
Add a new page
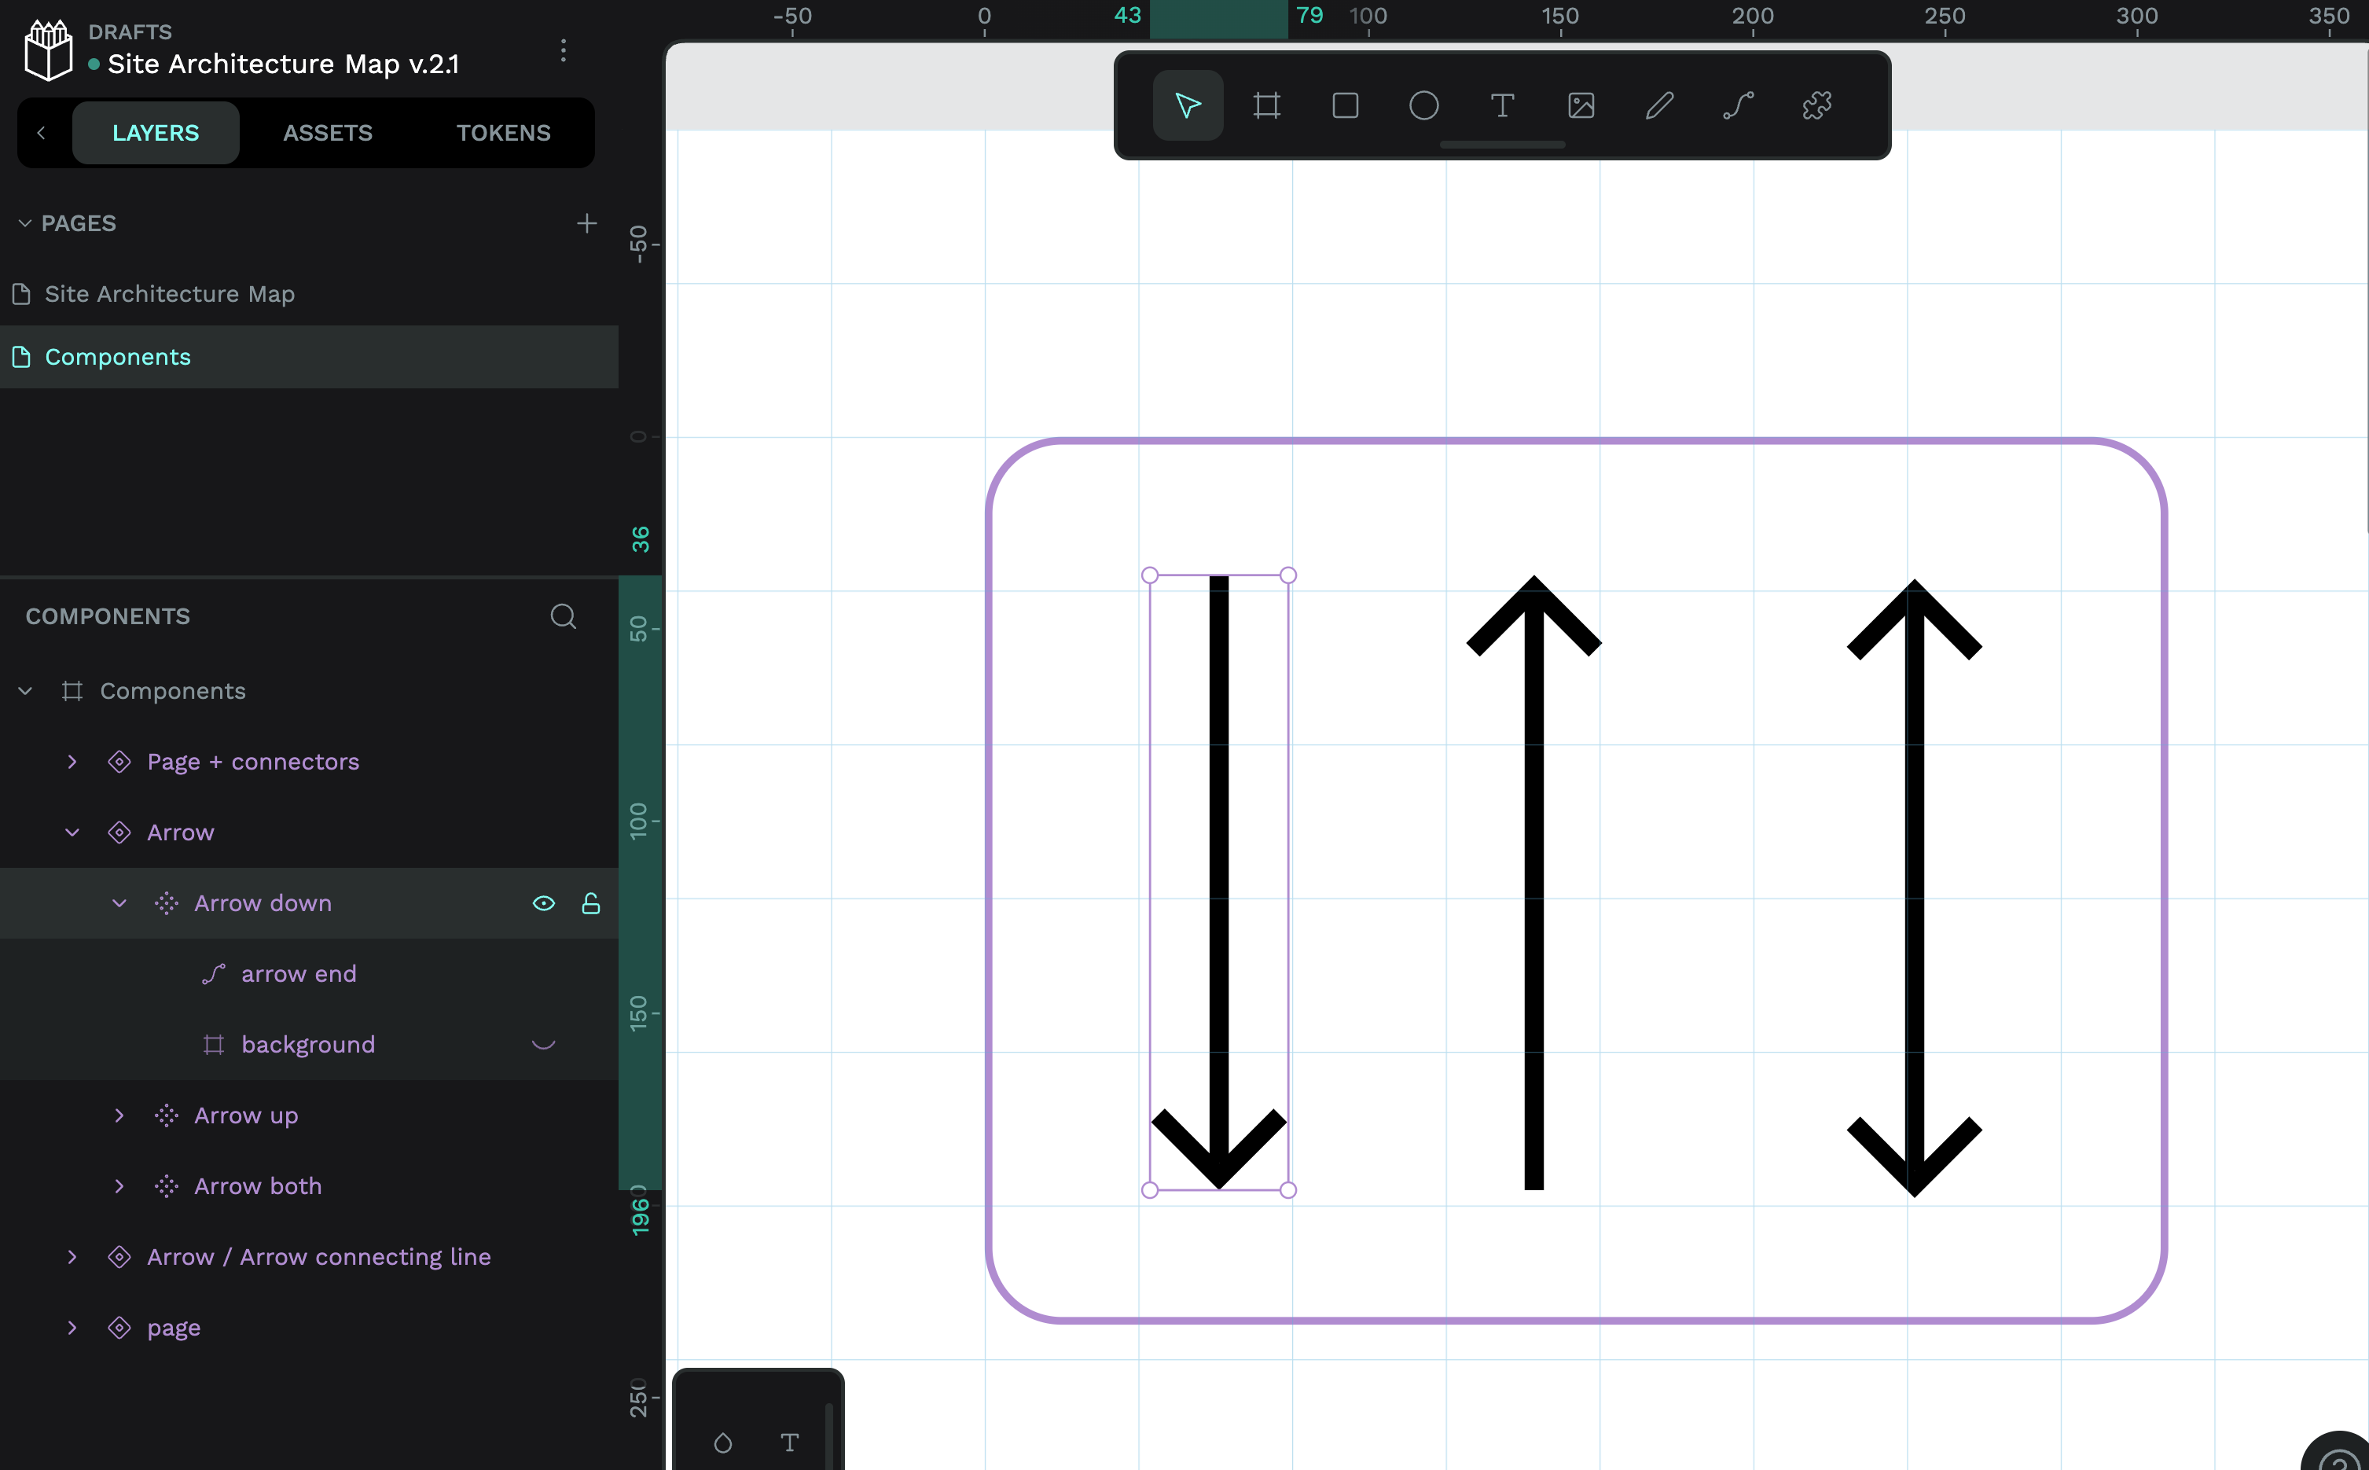[x=586, y=223]
